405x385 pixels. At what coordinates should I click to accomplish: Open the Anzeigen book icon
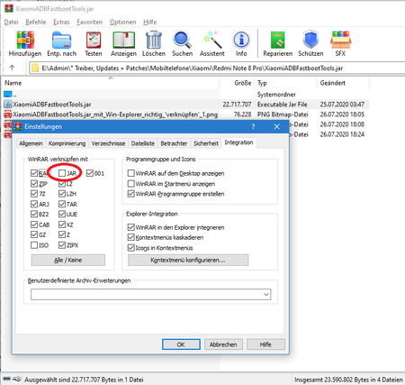click(123, 43)
